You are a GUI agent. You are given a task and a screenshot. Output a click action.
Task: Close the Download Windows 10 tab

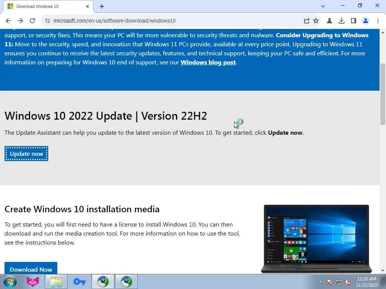pos(87,6)
